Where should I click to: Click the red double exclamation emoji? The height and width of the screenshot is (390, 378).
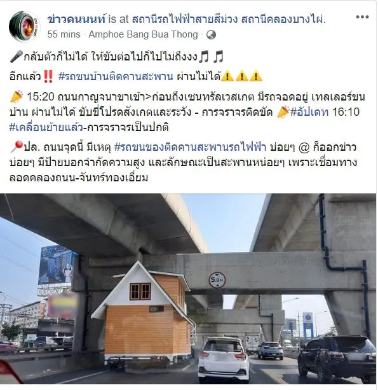(x=48, y=76)
